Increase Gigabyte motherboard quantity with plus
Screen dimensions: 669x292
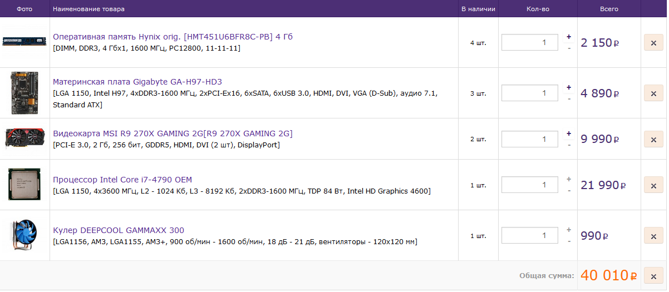tap(569, 88)
